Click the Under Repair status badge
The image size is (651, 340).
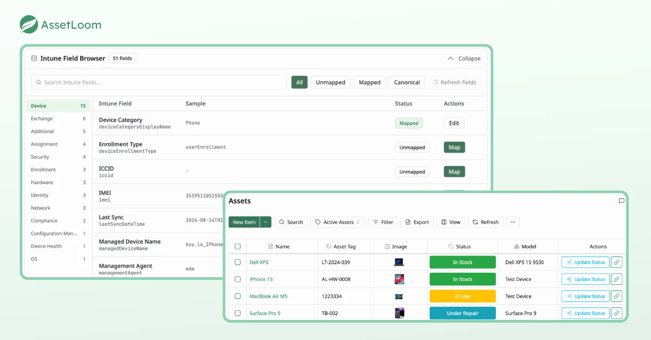coord(463,313)
